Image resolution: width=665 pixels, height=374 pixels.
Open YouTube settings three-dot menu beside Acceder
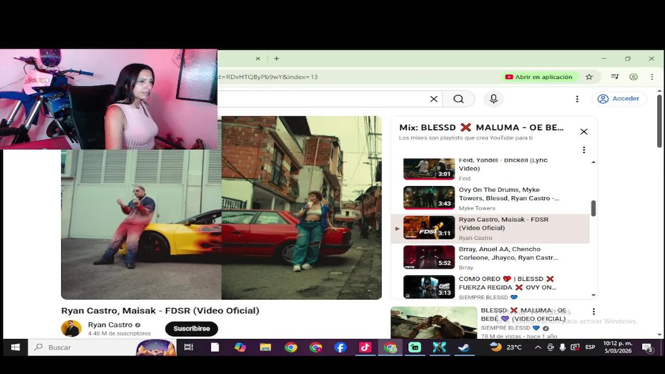[x=577, y=99]
